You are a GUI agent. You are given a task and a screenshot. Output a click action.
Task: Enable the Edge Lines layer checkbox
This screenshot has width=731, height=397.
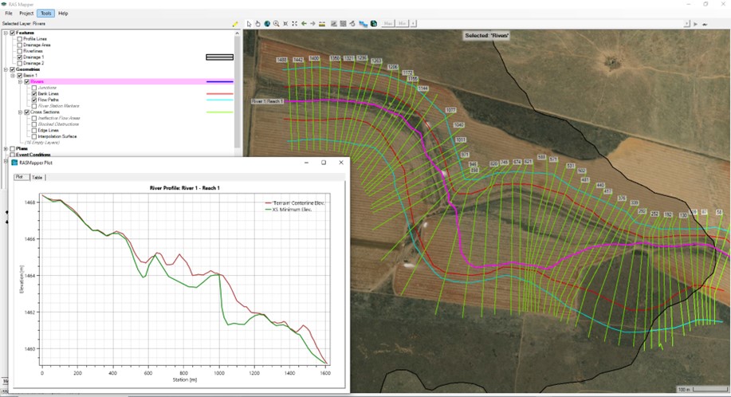point(34,131)
